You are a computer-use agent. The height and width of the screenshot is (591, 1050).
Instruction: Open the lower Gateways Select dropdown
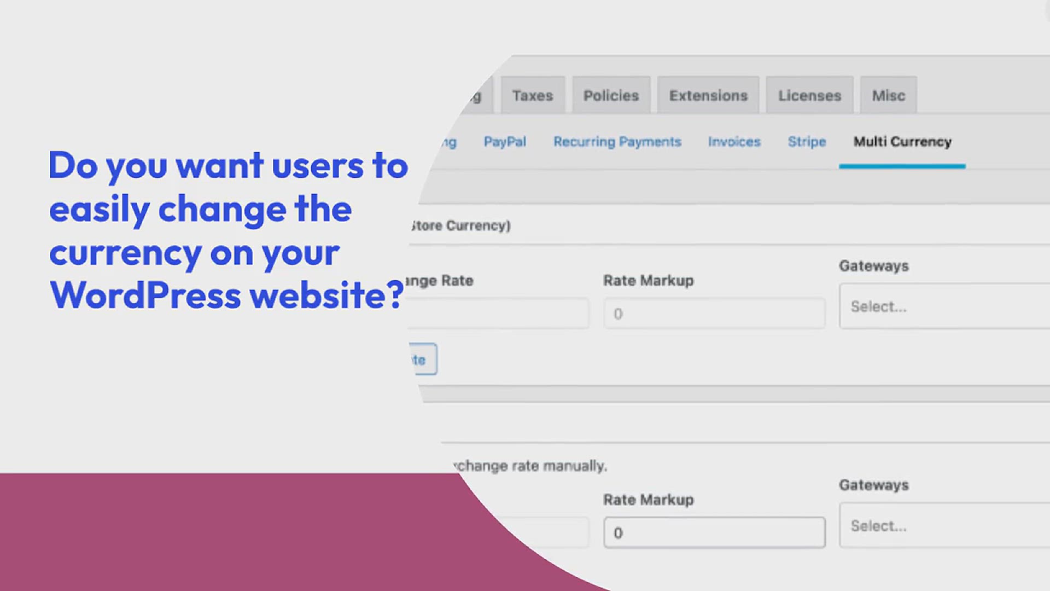(944, 525)
